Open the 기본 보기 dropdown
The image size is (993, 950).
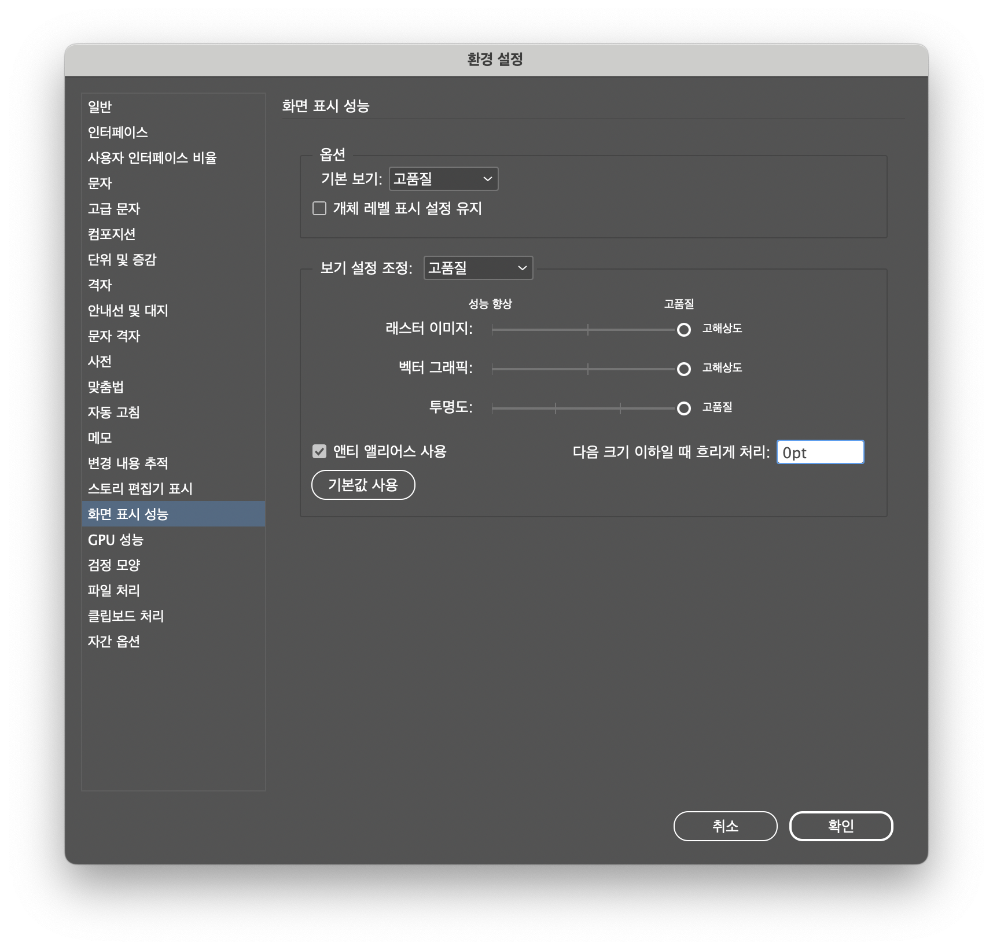tap(443, 179)
